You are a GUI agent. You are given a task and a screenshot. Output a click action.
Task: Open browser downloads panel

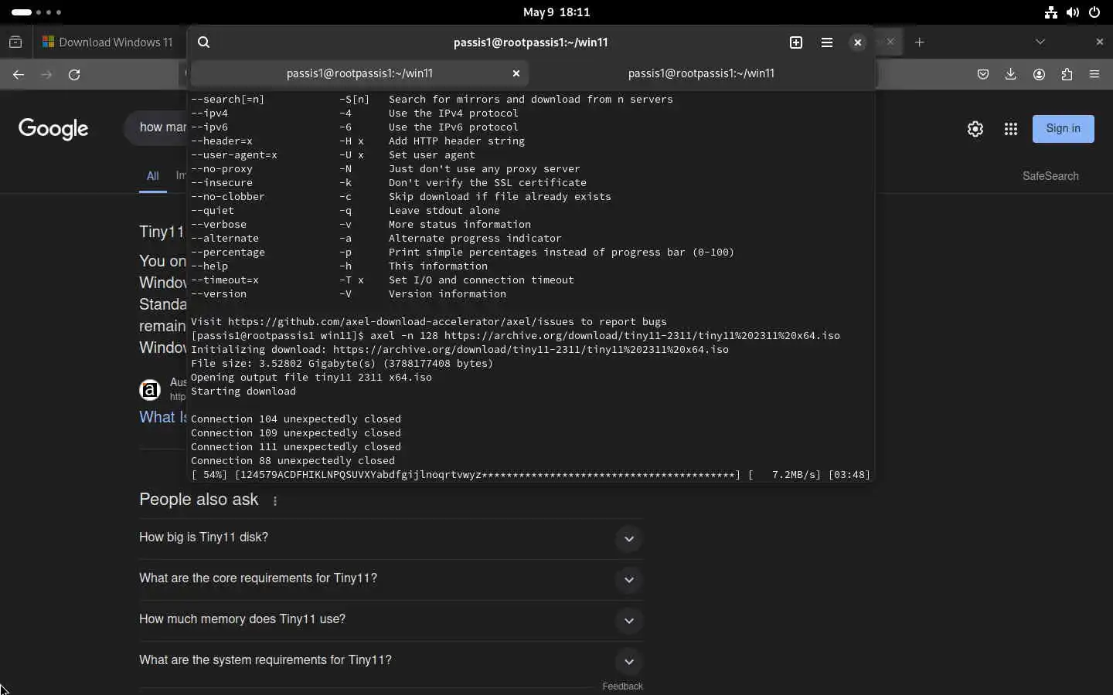tap(1011, 75)
